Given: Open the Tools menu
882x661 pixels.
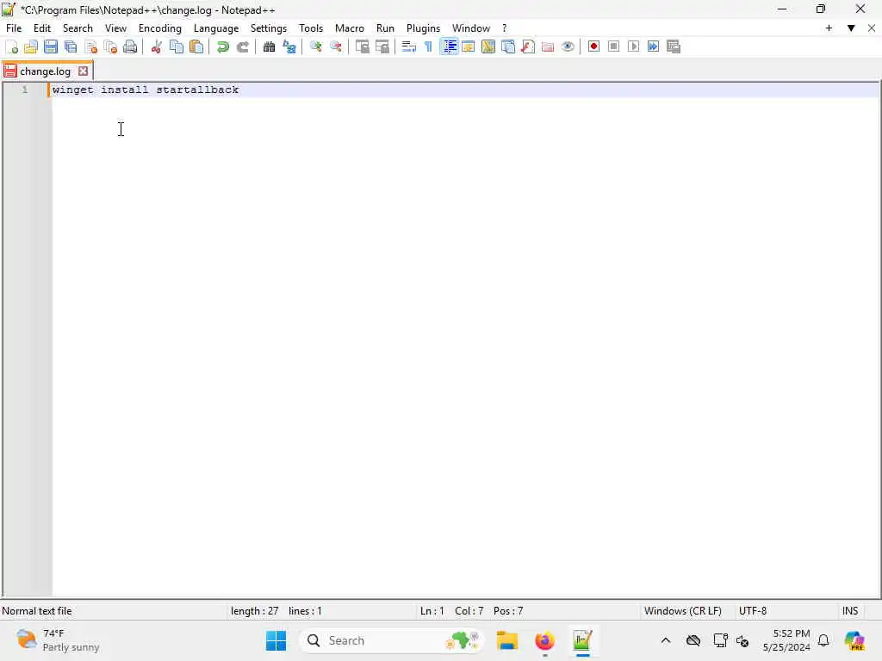Looking at the screenshot, I should (311, 28).
